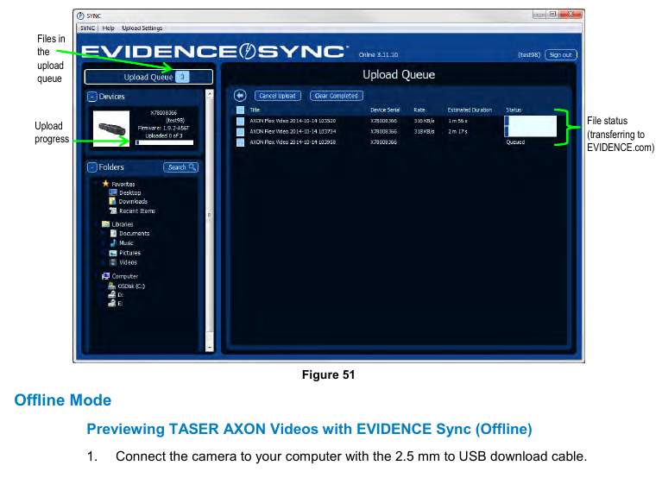
Task: Click the Estimated Duration column header
Action: (x=470, y=110)
